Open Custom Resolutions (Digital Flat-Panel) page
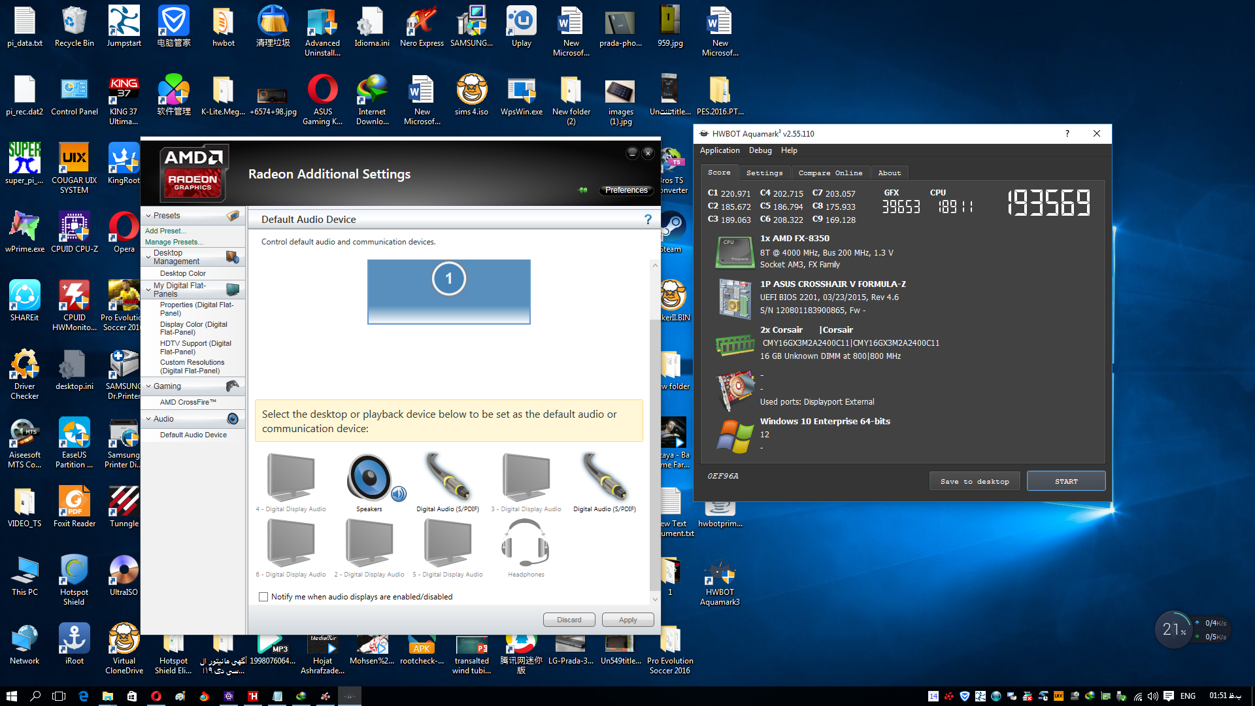 192,366
